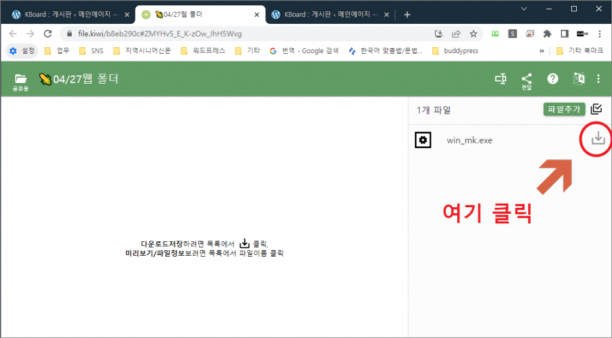Close the 04/27웹 폴더 tab

(x=257, y=15)
